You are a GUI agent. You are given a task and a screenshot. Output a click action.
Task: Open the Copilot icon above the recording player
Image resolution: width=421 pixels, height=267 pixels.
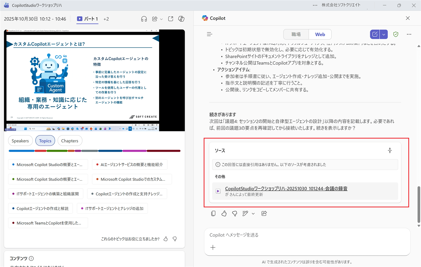[181, 19]
